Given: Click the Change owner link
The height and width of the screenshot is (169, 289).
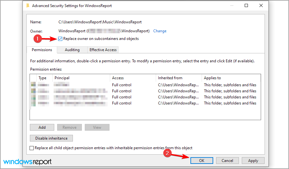Looking at the screenshot, I should [160, 31].
